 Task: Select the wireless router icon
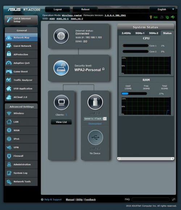point(61,68)
